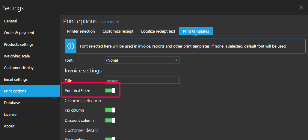Toggle Print in A5 size switch
Screen dimensions: 308x140
click(110, 90)
